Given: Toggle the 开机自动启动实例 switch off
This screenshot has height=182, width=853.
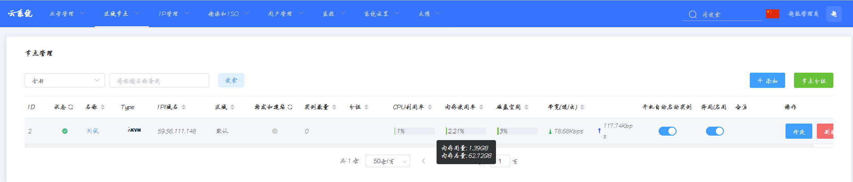Looking at the screenshot, I should tap(667, 131).
